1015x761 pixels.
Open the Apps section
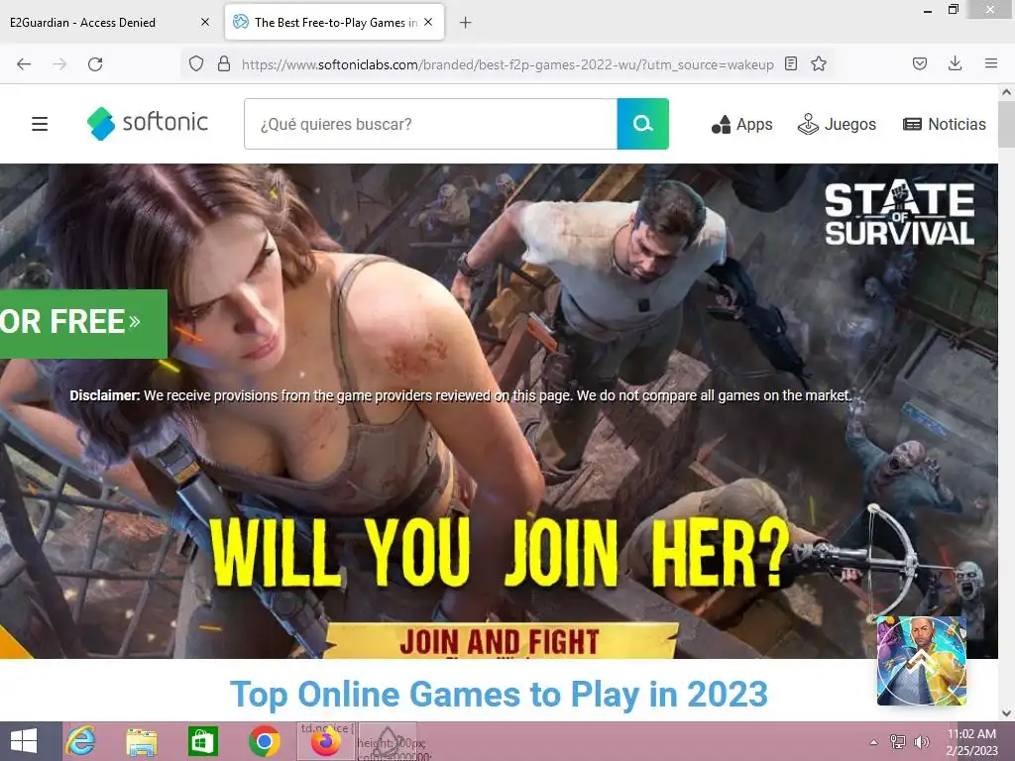[x=741, y=124]
